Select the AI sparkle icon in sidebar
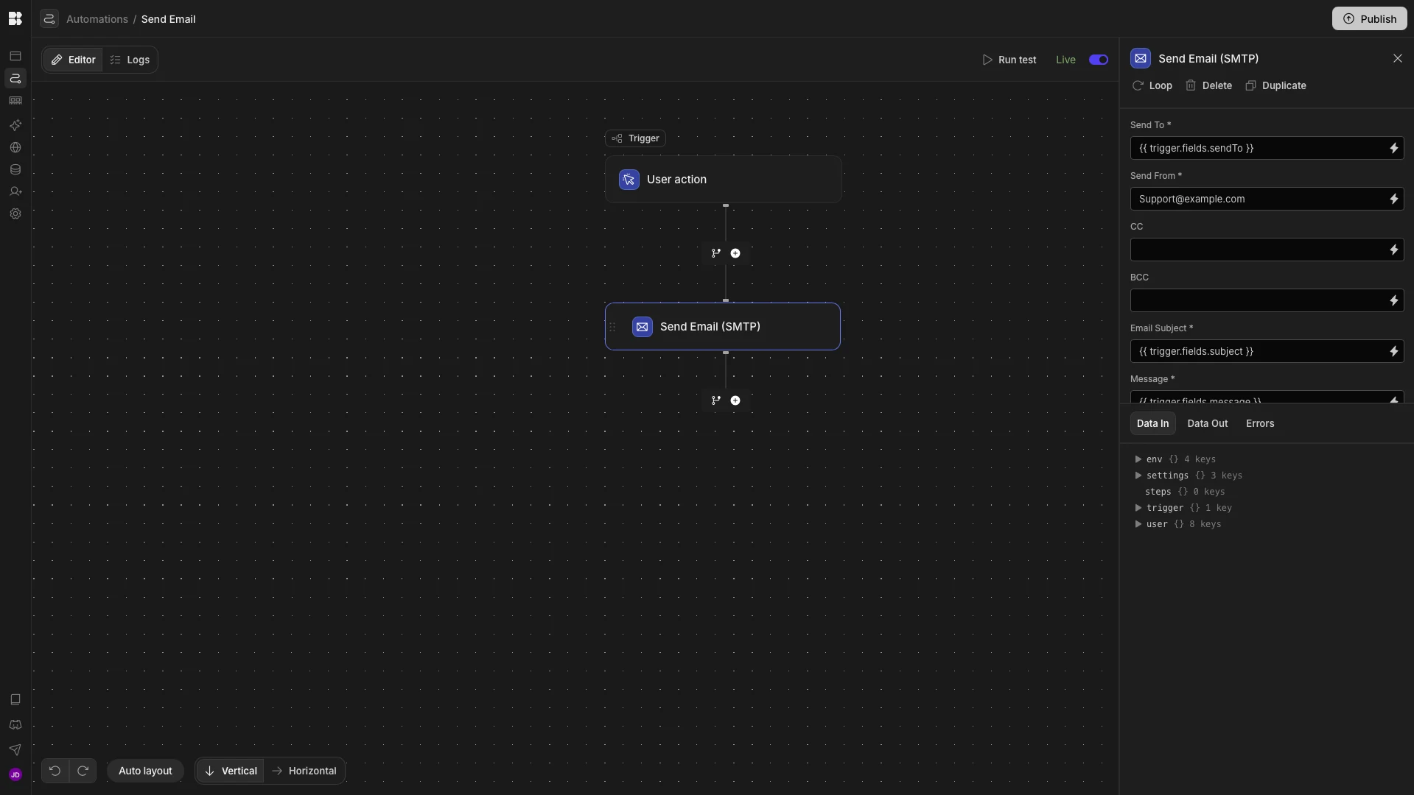Screen dimensions: 1414x795 (x=15, y=125)
